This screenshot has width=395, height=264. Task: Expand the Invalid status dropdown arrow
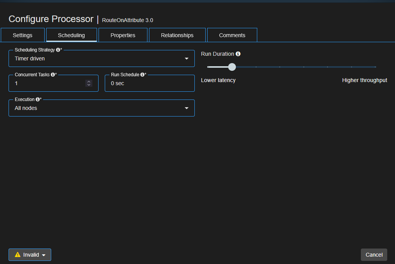pos(43,255)
